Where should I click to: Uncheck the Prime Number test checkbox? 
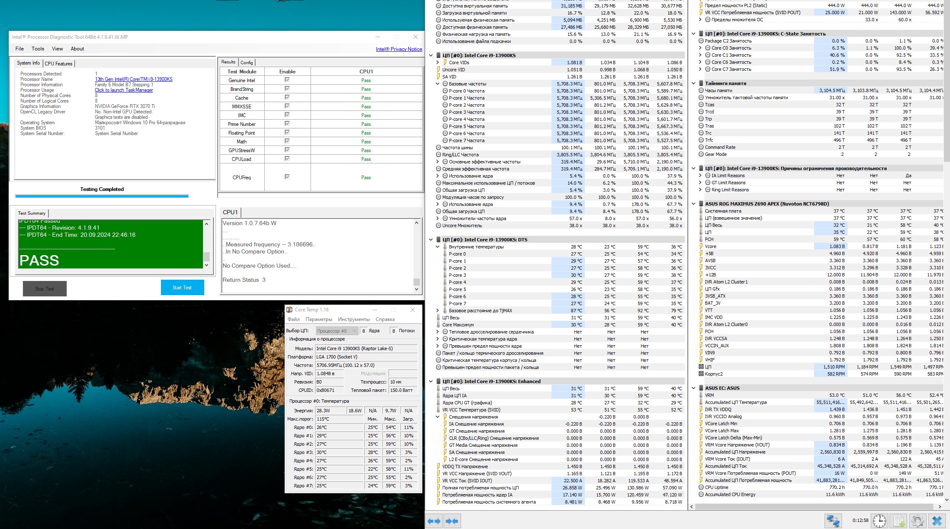287,123
